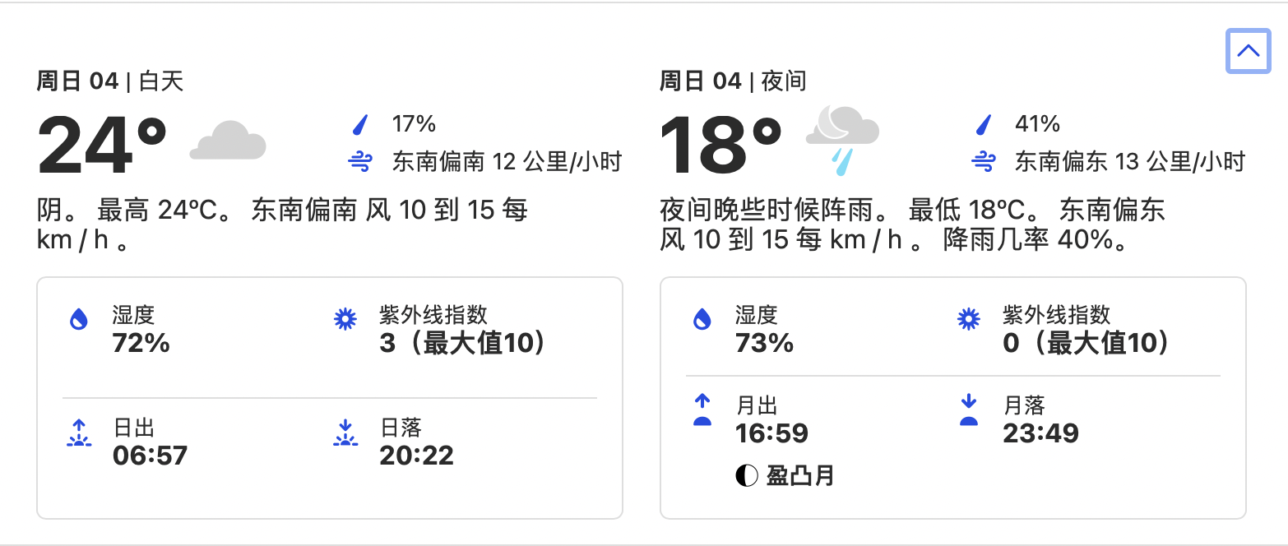Click the sunset icon
1288x546 pixels.
[345, 433]
